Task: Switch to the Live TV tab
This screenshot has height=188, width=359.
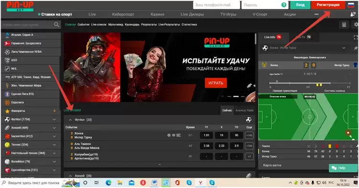Action: [x=303, y=37]
